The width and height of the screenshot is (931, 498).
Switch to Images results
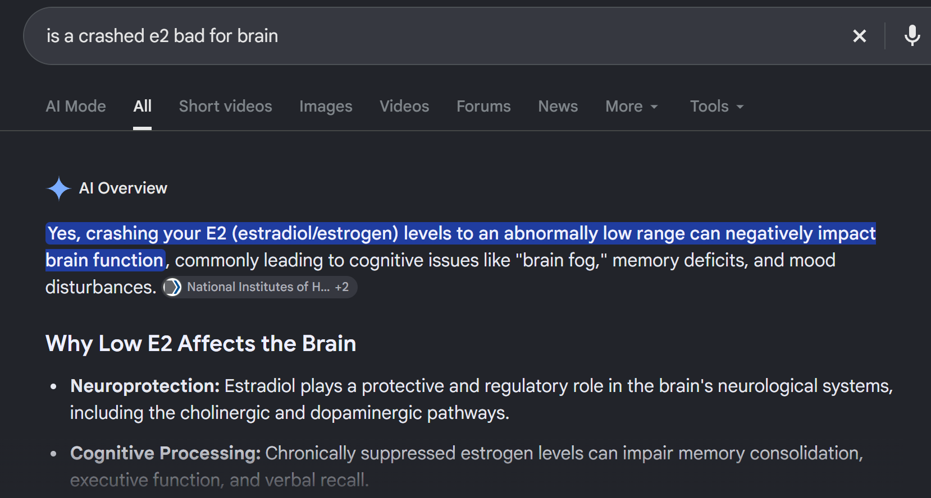click(x=326, y=107)
